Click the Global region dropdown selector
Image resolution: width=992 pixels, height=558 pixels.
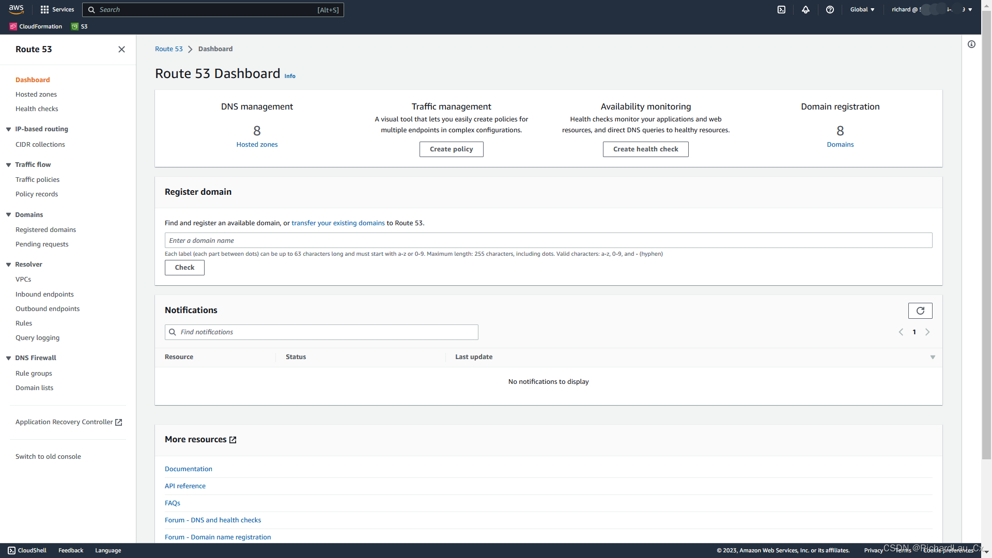(862, 9)
